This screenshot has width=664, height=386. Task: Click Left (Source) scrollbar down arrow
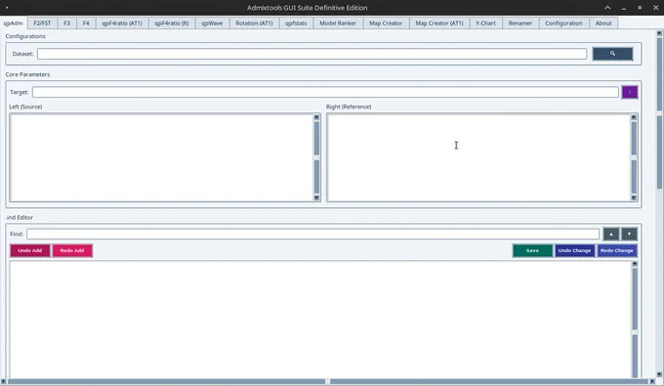pyautogui.click(x=316, y=197)
